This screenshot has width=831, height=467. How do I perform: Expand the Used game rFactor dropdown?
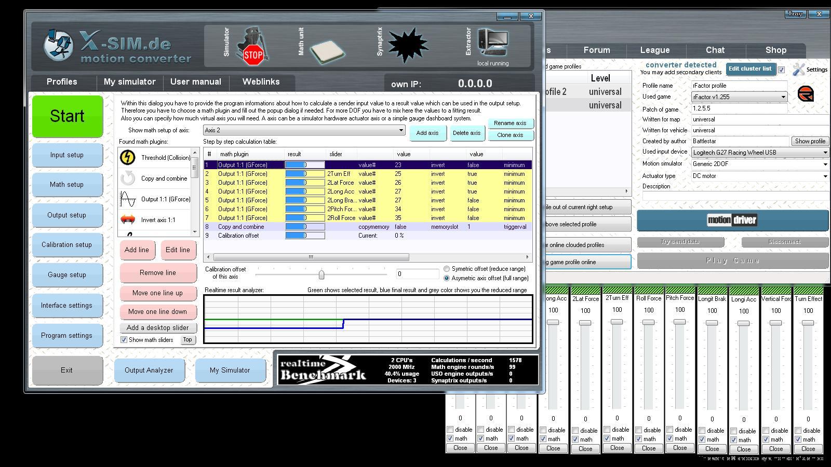pyautogui.click(x=783, y=97)
